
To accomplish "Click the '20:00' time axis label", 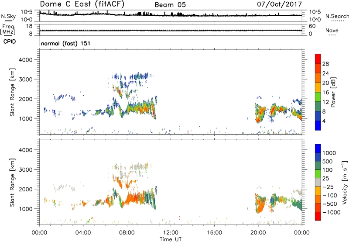I will click(258, 233).
